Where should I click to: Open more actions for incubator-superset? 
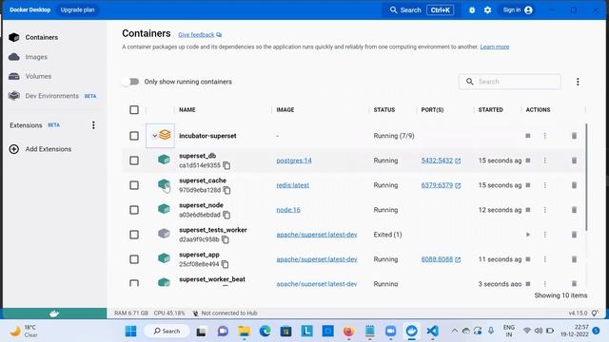(x=545, y=136)
